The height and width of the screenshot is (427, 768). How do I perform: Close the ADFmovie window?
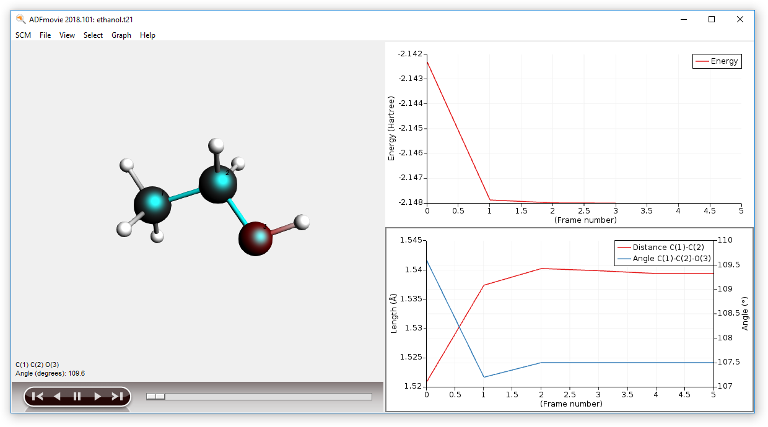point(740,19)
